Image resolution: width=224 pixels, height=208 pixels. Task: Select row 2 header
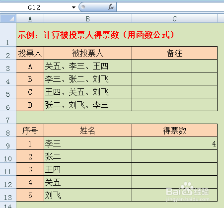[8, 53]
